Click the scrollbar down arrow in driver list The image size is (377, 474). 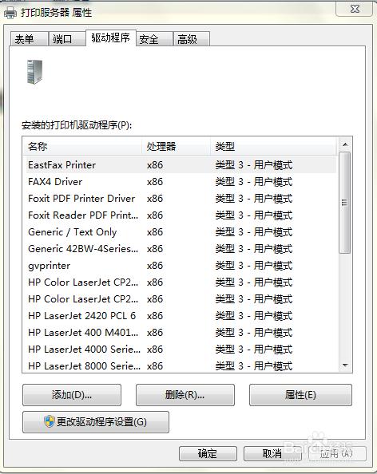point(345,365)
